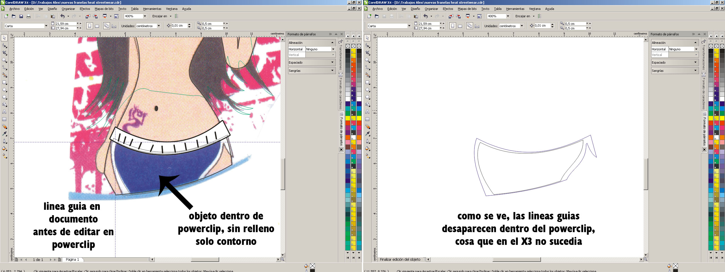Click page width 21,59 cm field in left window
The width and height of the screenshot is (725, 272).
coord(66,24)
